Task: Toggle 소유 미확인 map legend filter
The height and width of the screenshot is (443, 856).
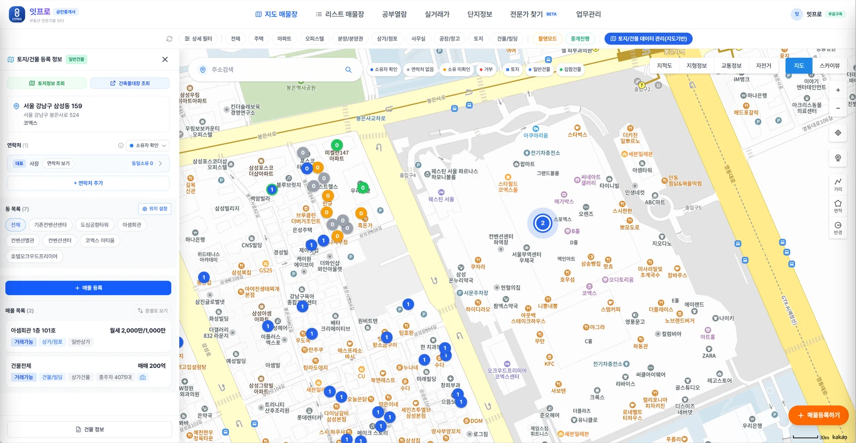Action: click(x=456, y=70)
